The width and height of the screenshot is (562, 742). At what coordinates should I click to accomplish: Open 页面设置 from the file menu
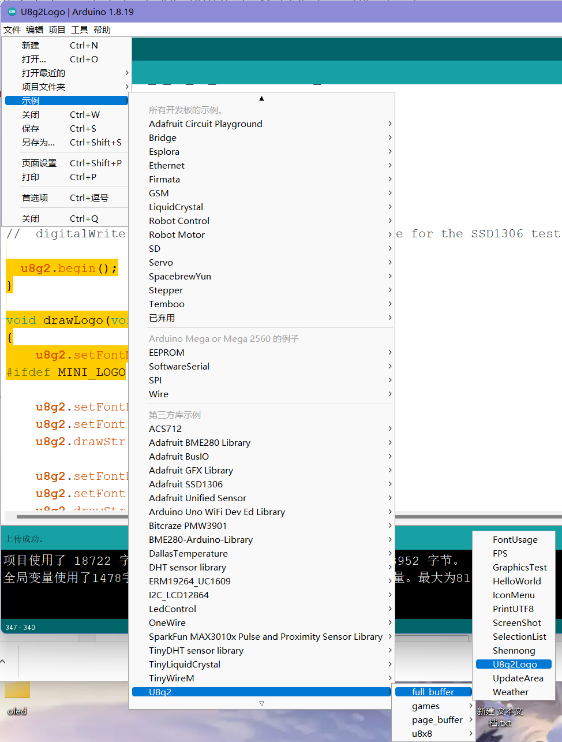(x=67, y=163)
